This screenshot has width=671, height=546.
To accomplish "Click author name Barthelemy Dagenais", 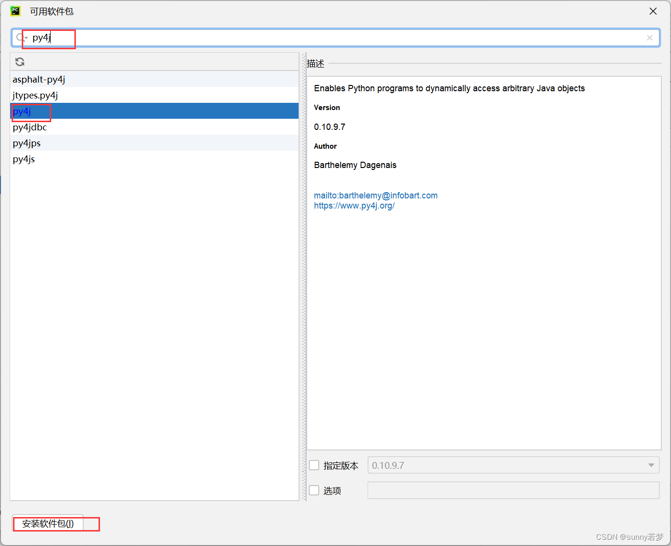I will tap(355, 165).
